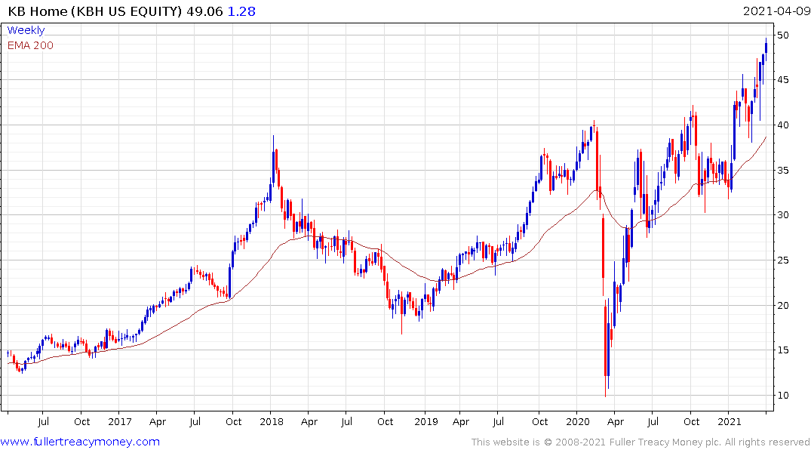Click the 2017 label on time axis

point(119,421)
